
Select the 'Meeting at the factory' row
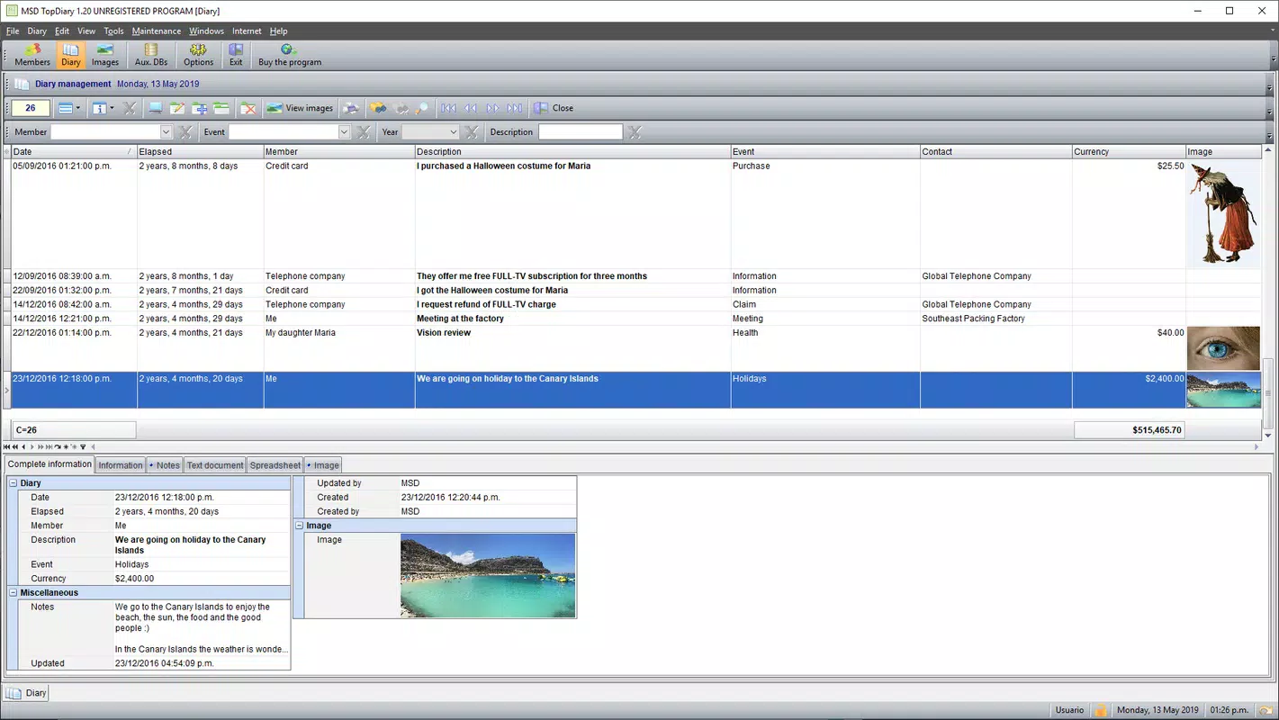tap(636, 319)
